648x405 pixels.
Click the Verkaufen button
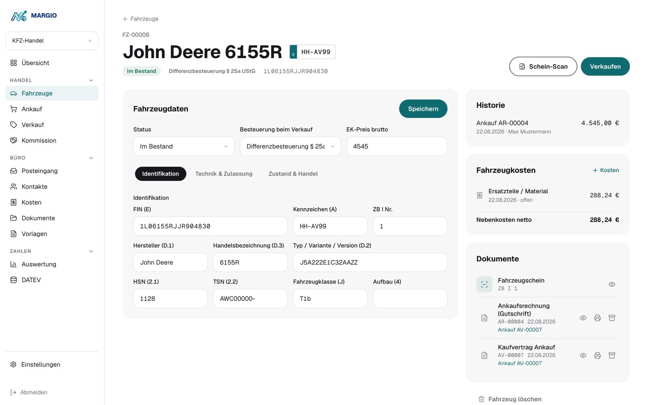tap(605, 66)
